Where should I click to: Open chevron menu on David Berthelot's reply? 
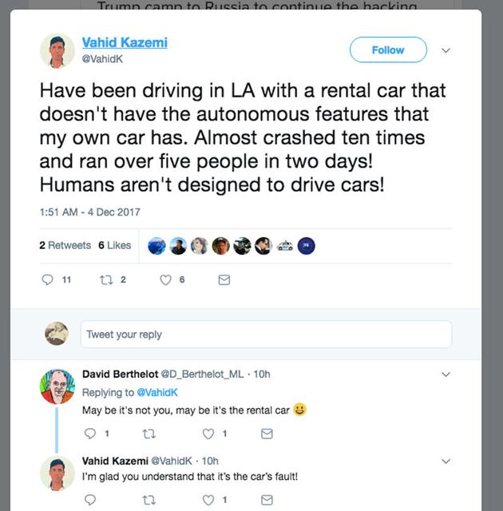tap(446, 374)
